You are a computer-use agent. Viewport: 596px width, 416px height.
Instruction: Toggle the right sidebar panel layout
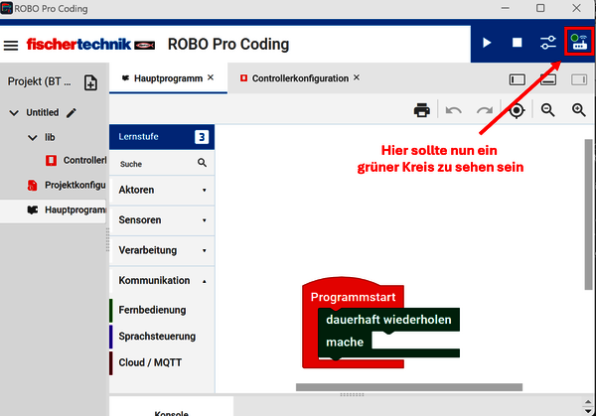point(579,79)
